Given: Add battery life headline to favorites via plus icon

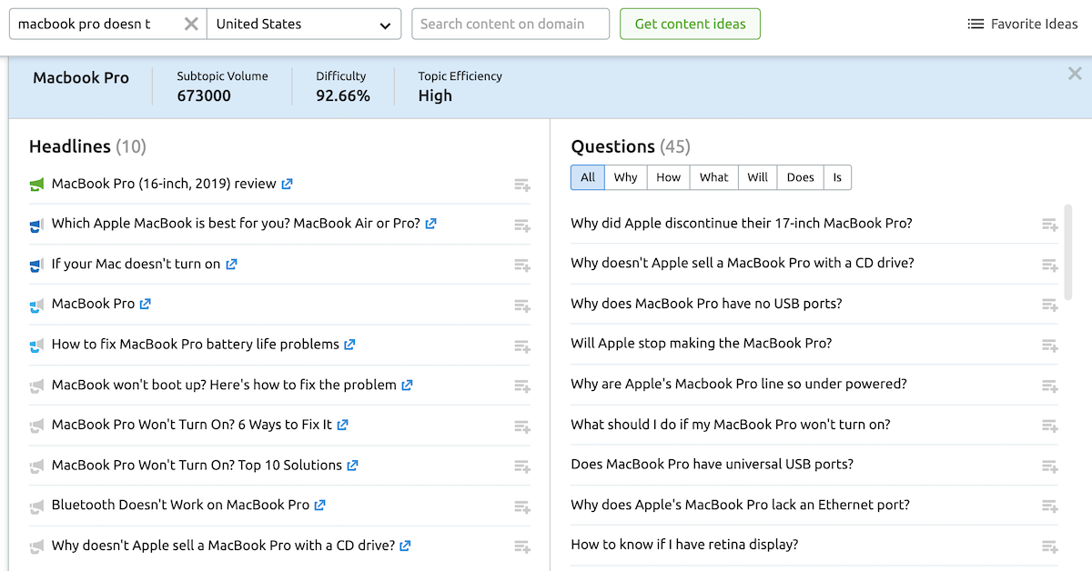Looking at the screenshot, I should point(521,346).
